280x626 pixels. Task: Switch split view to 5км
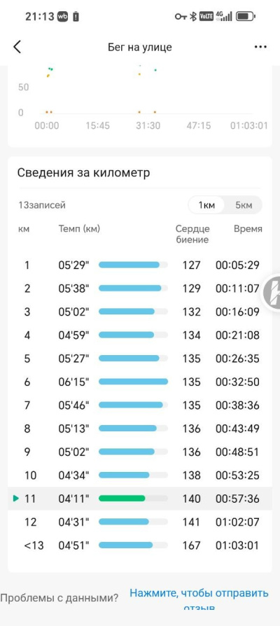pyautogui.click(x=244, y=206)
